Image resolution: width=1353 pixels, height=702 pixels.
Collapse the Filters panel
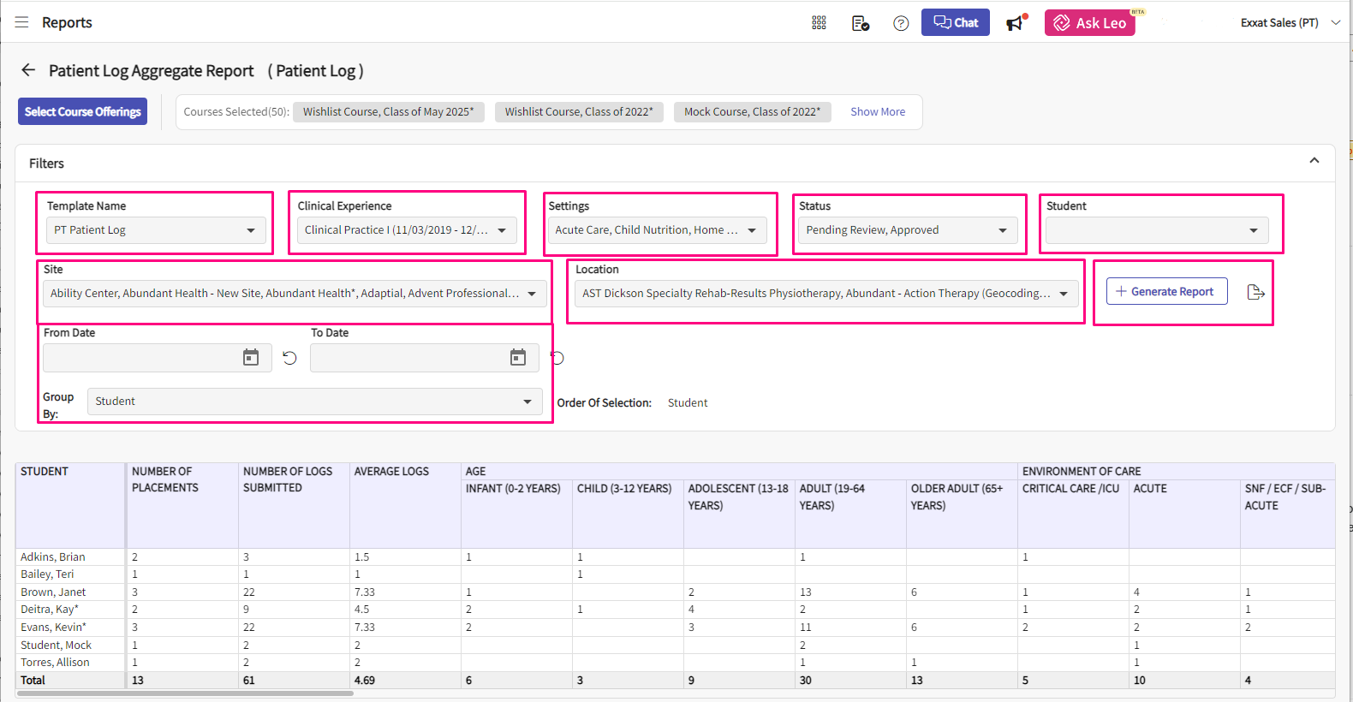tap(1314, 161)
